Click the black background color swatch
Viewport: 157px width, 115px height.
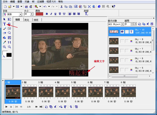(9, 55)
